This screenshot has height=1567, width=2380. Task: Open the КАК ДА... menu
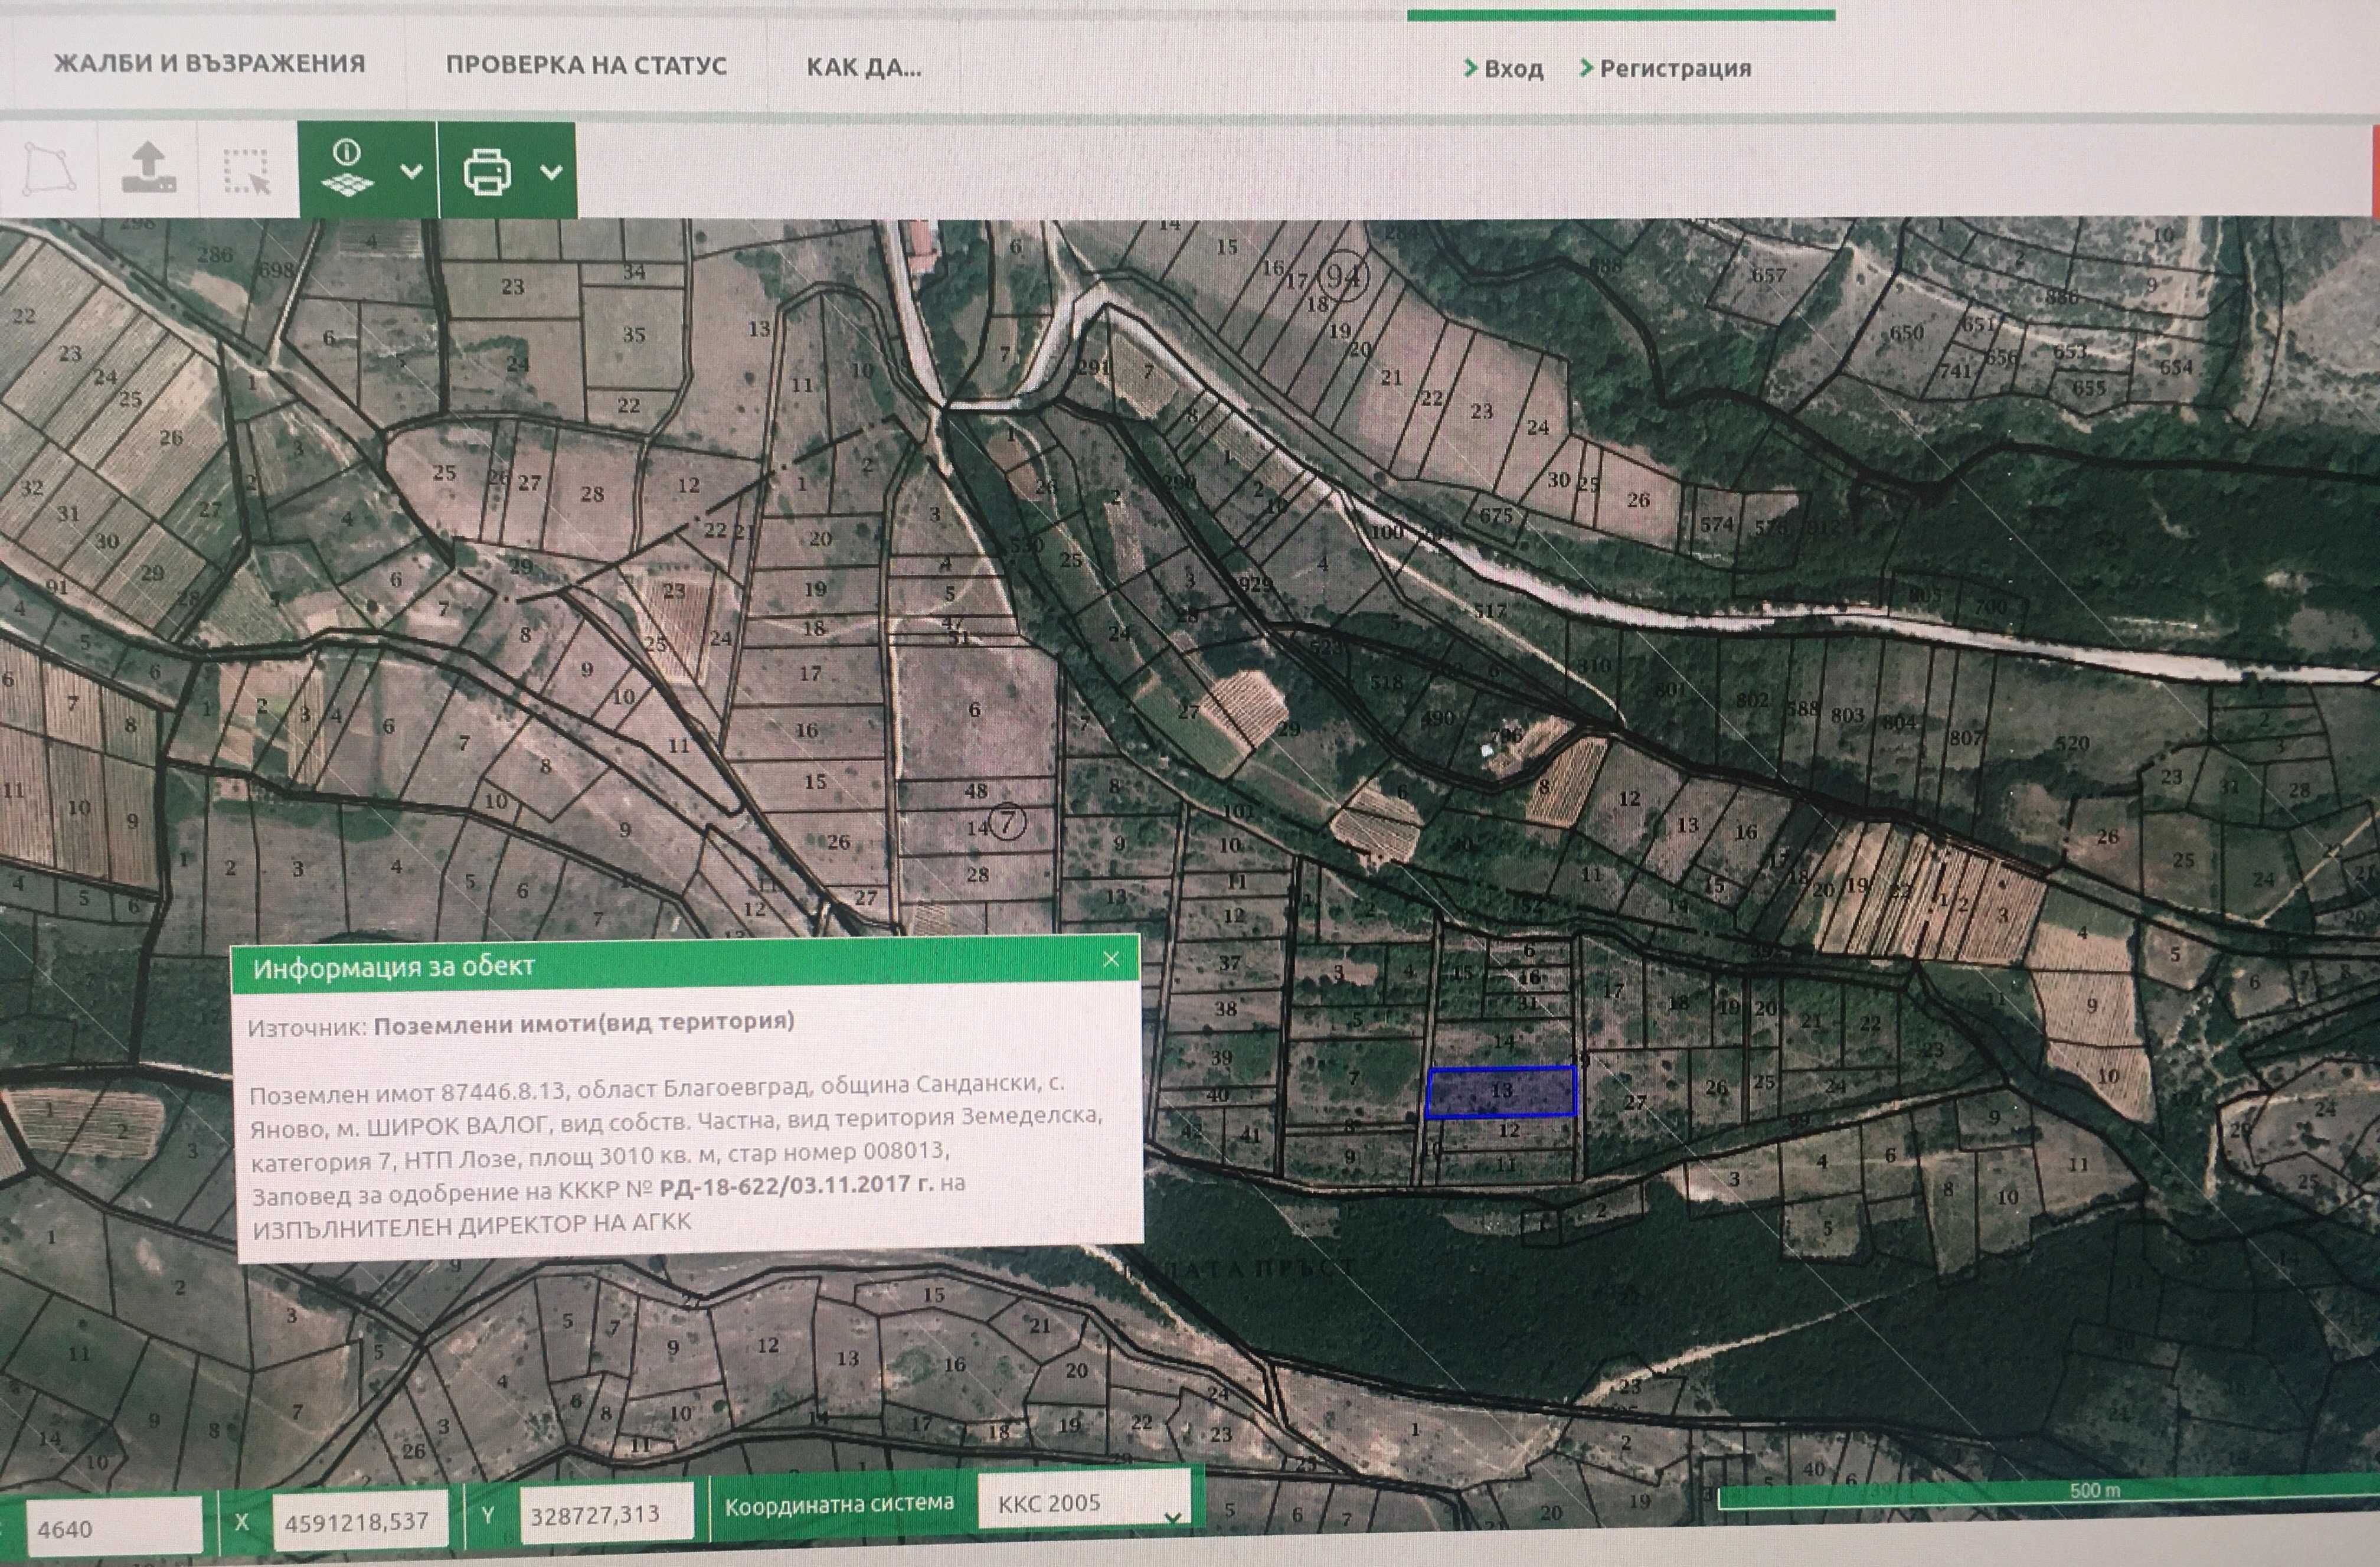click(x=864, y=67)
